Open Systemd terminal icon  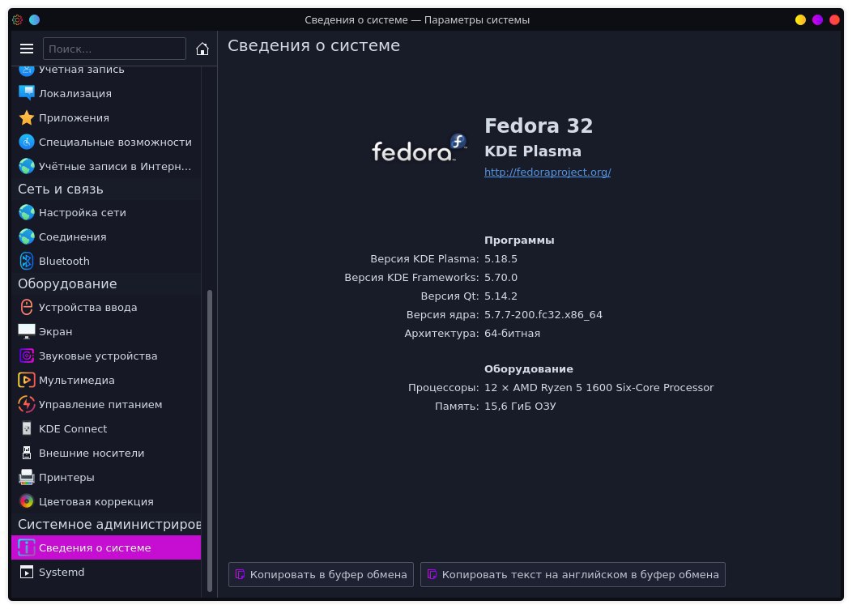(x=26, y=572)
